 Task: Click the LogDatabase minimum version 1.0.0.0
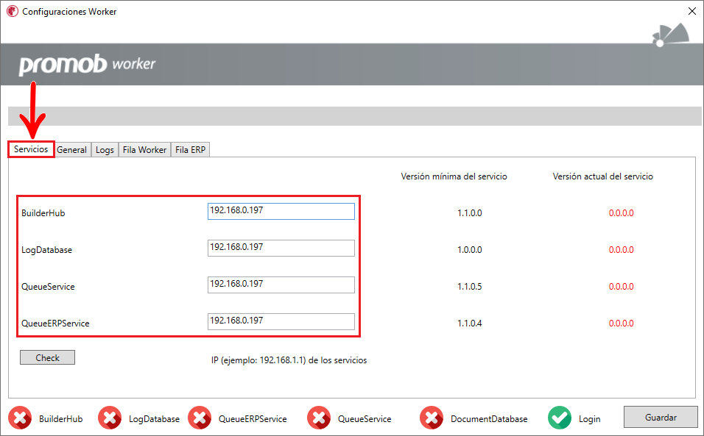coord(470,249)
